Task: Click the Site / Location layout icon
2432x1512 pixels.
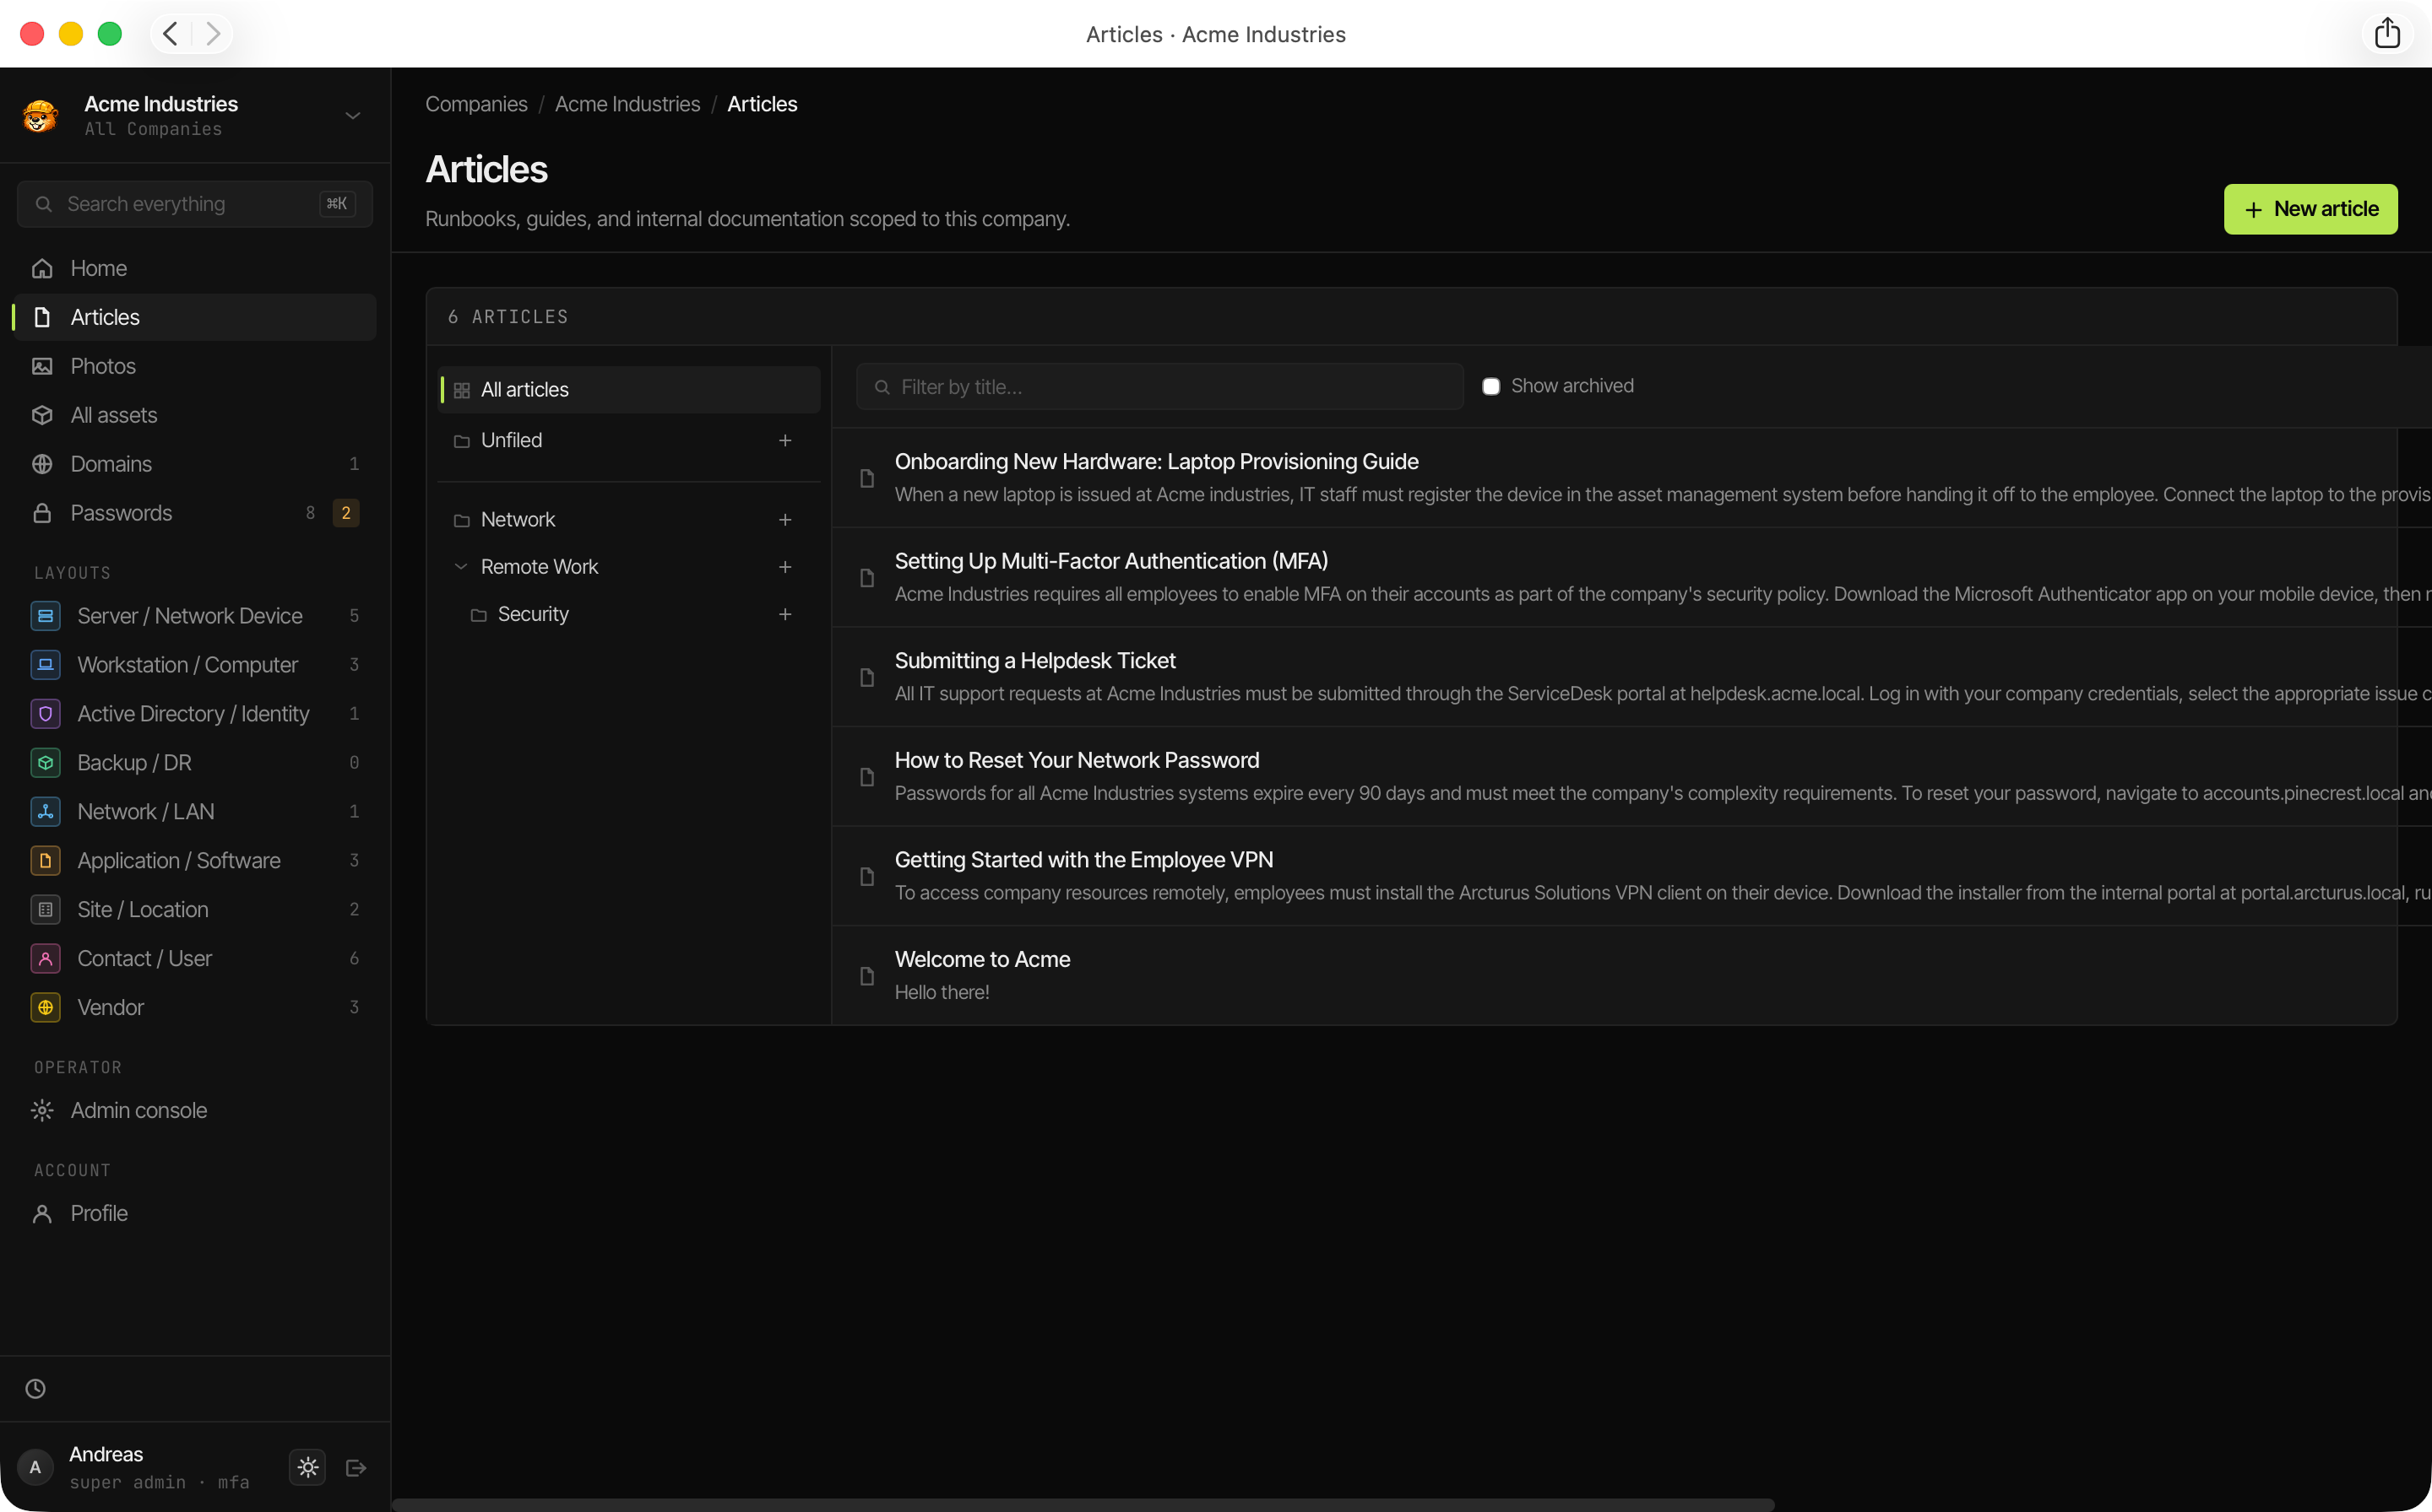Action: (45, 910)
